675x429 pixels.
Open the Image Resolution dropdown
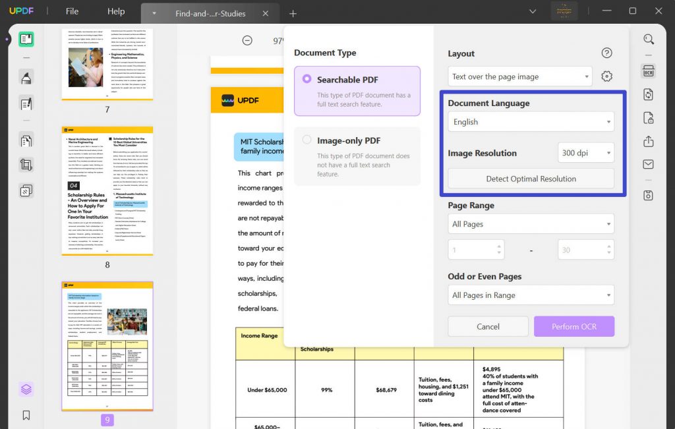coord(585,152)
